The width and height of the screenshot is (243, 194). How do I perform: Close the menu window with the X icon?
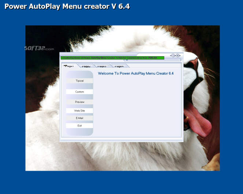[177, 56]
